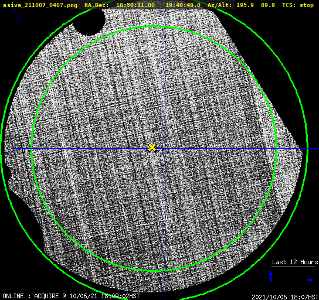Screen dimensions: 319x300
Task: Click the 2021/10/06 18:07HST timestamp
Action: coord(285,297)
